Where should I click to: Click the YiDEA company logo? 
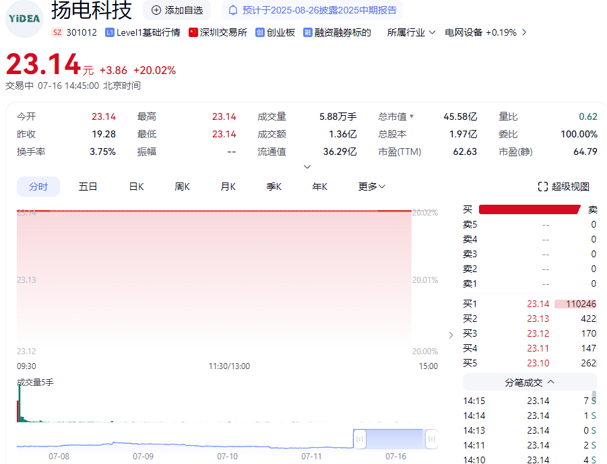(x=24, y=19)
